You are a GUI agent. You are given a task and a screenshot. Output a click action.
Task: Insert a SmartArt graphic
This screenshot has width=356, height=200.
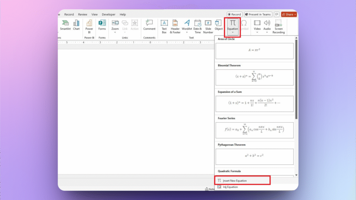pyautogui.click(x=65, y=26)
